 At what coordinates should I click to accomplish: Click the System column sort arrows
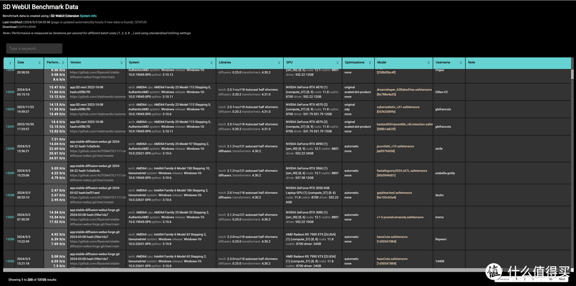211,63
